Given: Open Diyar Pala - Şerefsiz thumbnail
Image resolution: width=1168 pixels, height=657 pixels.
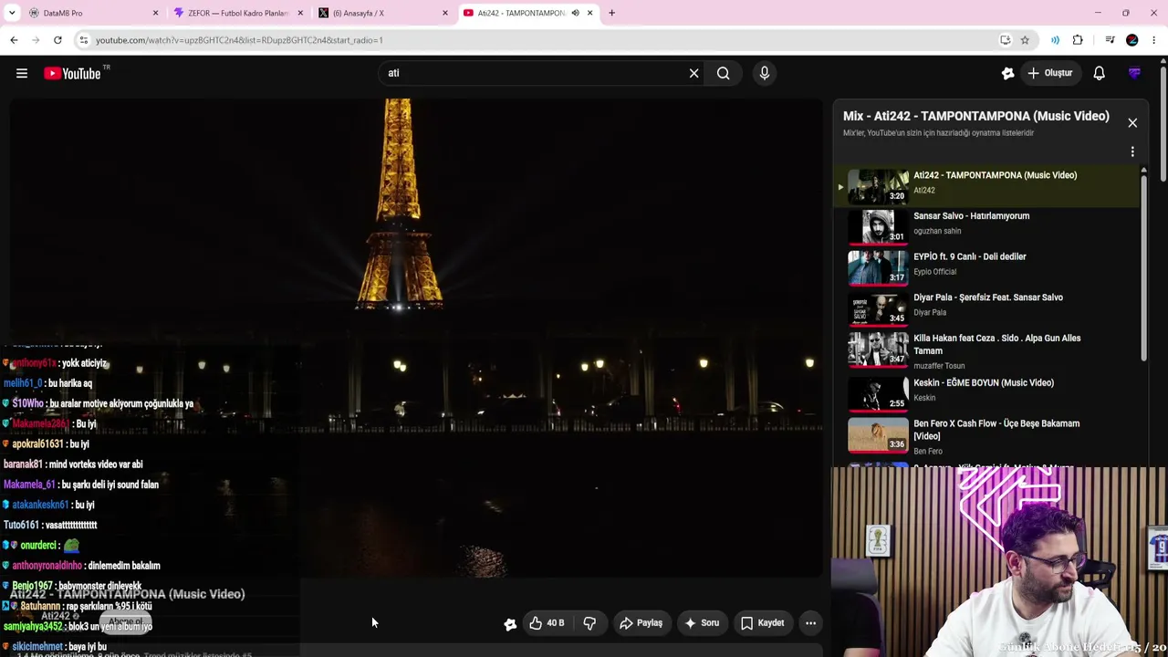Looking at the screenshot, I should point(878,308).
